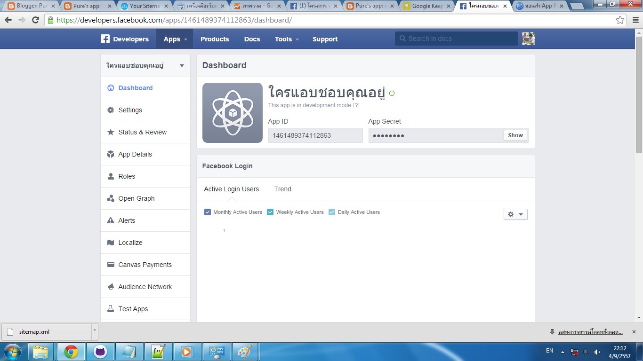Click the atom app icon placeholder
Viewport: 643px width, 361px height.
[x=233, y=113]
